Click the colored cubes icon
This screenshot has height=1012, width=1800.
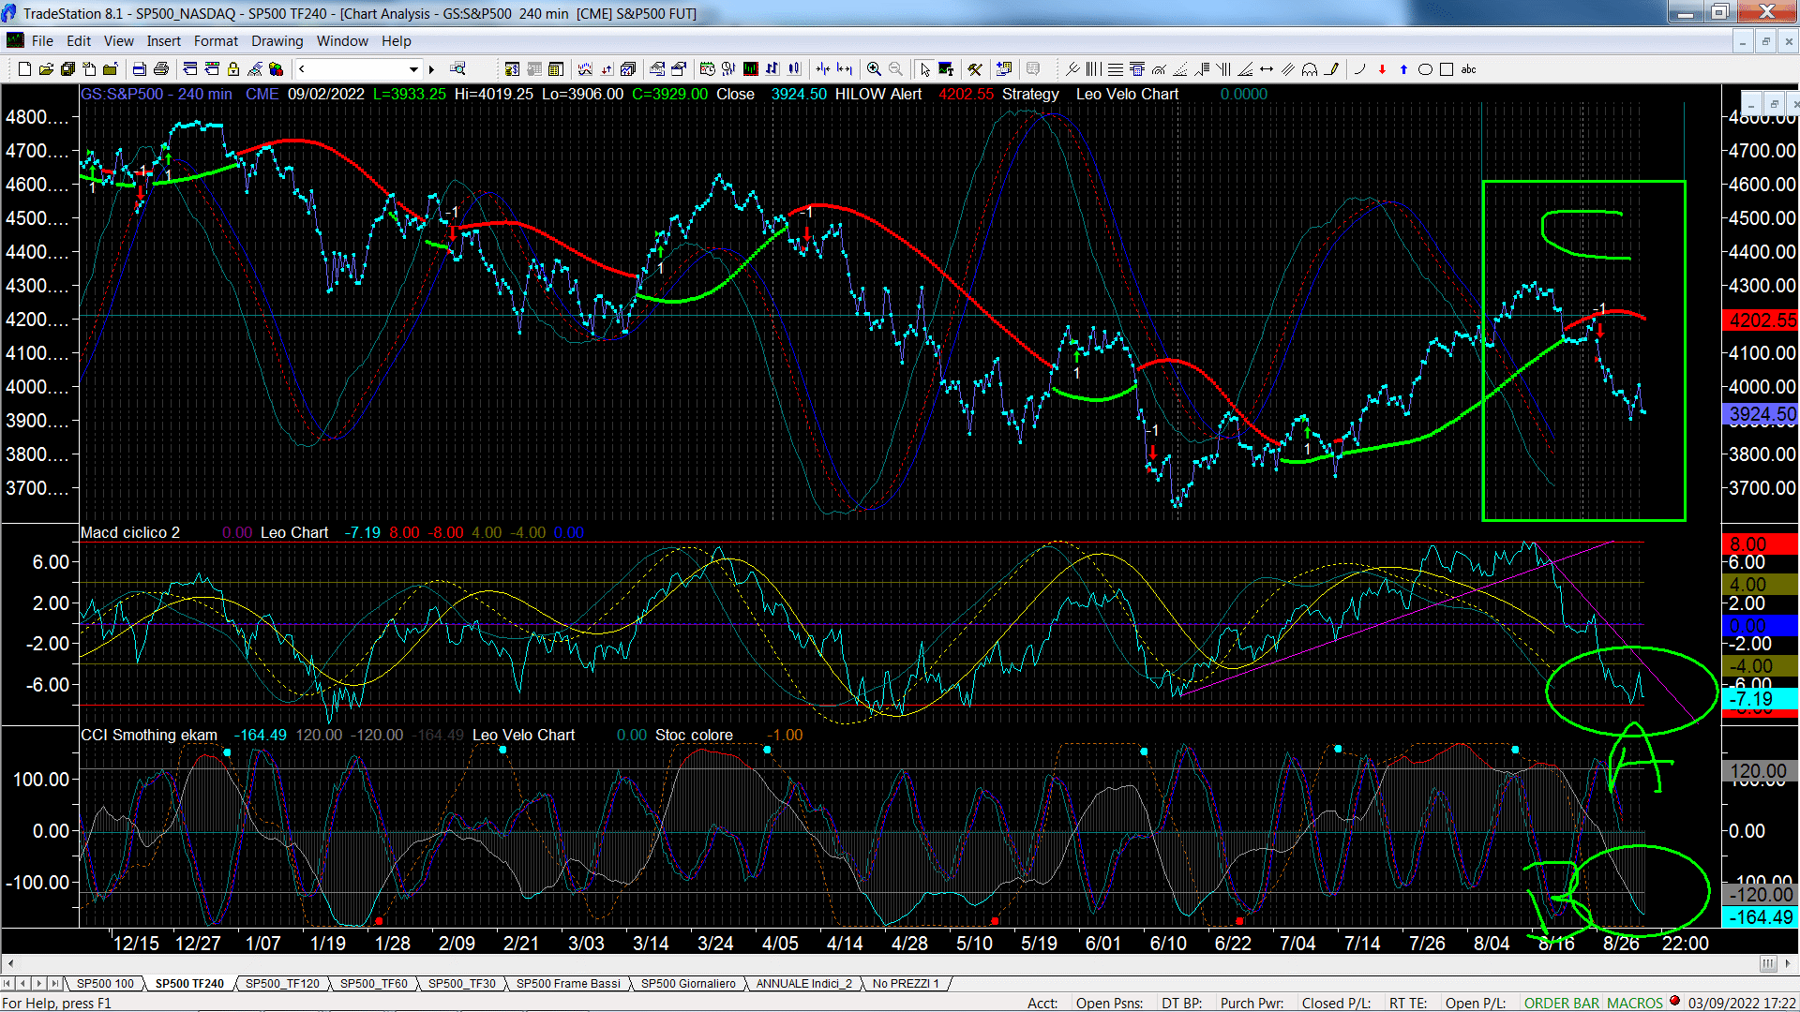[x=276, y=69]
